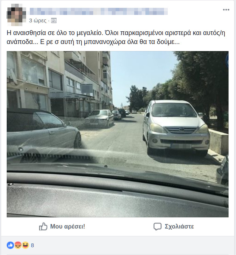236x255 pixels.
Task: Click the silver van in the photo
Action: tap(176, 127)
